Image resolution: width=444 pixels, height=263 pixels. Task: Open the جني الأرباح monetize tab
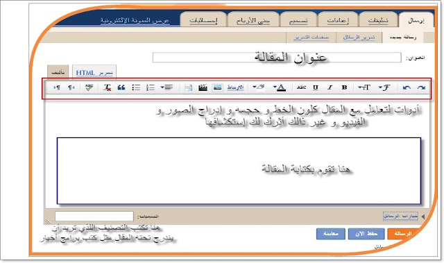click(253, 20)
